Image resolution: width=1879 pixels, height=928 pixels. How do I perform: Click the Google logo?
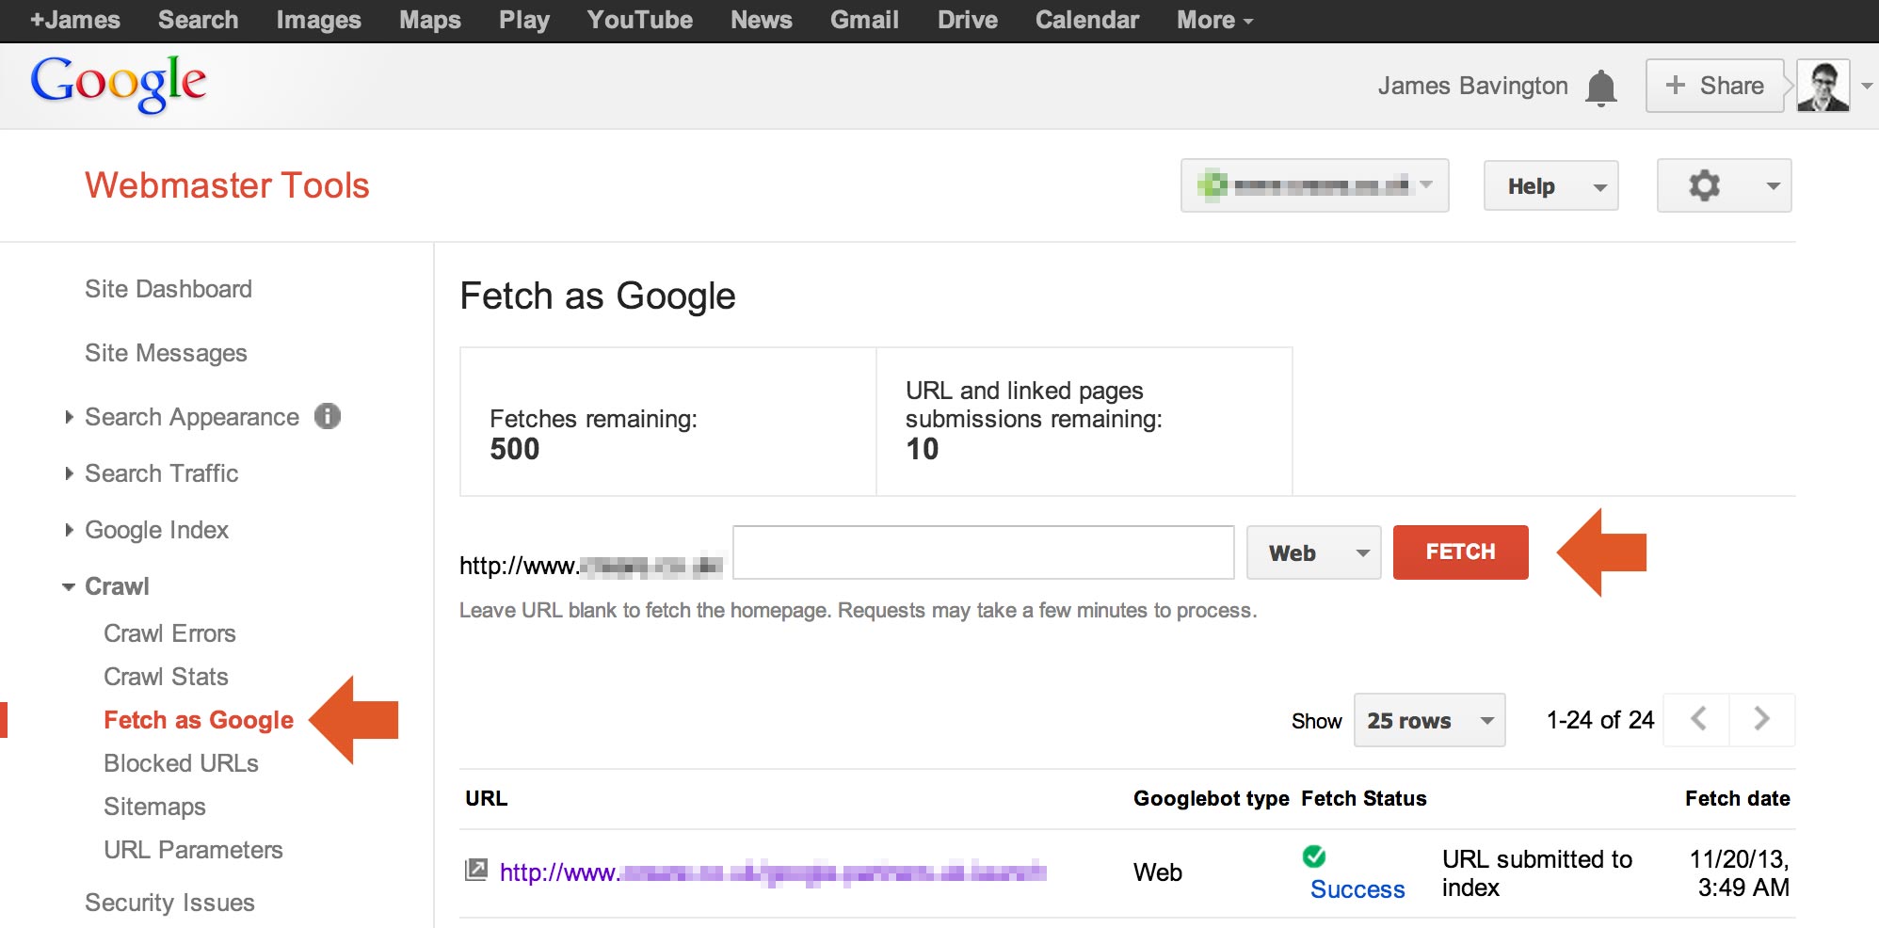[119, 84]
